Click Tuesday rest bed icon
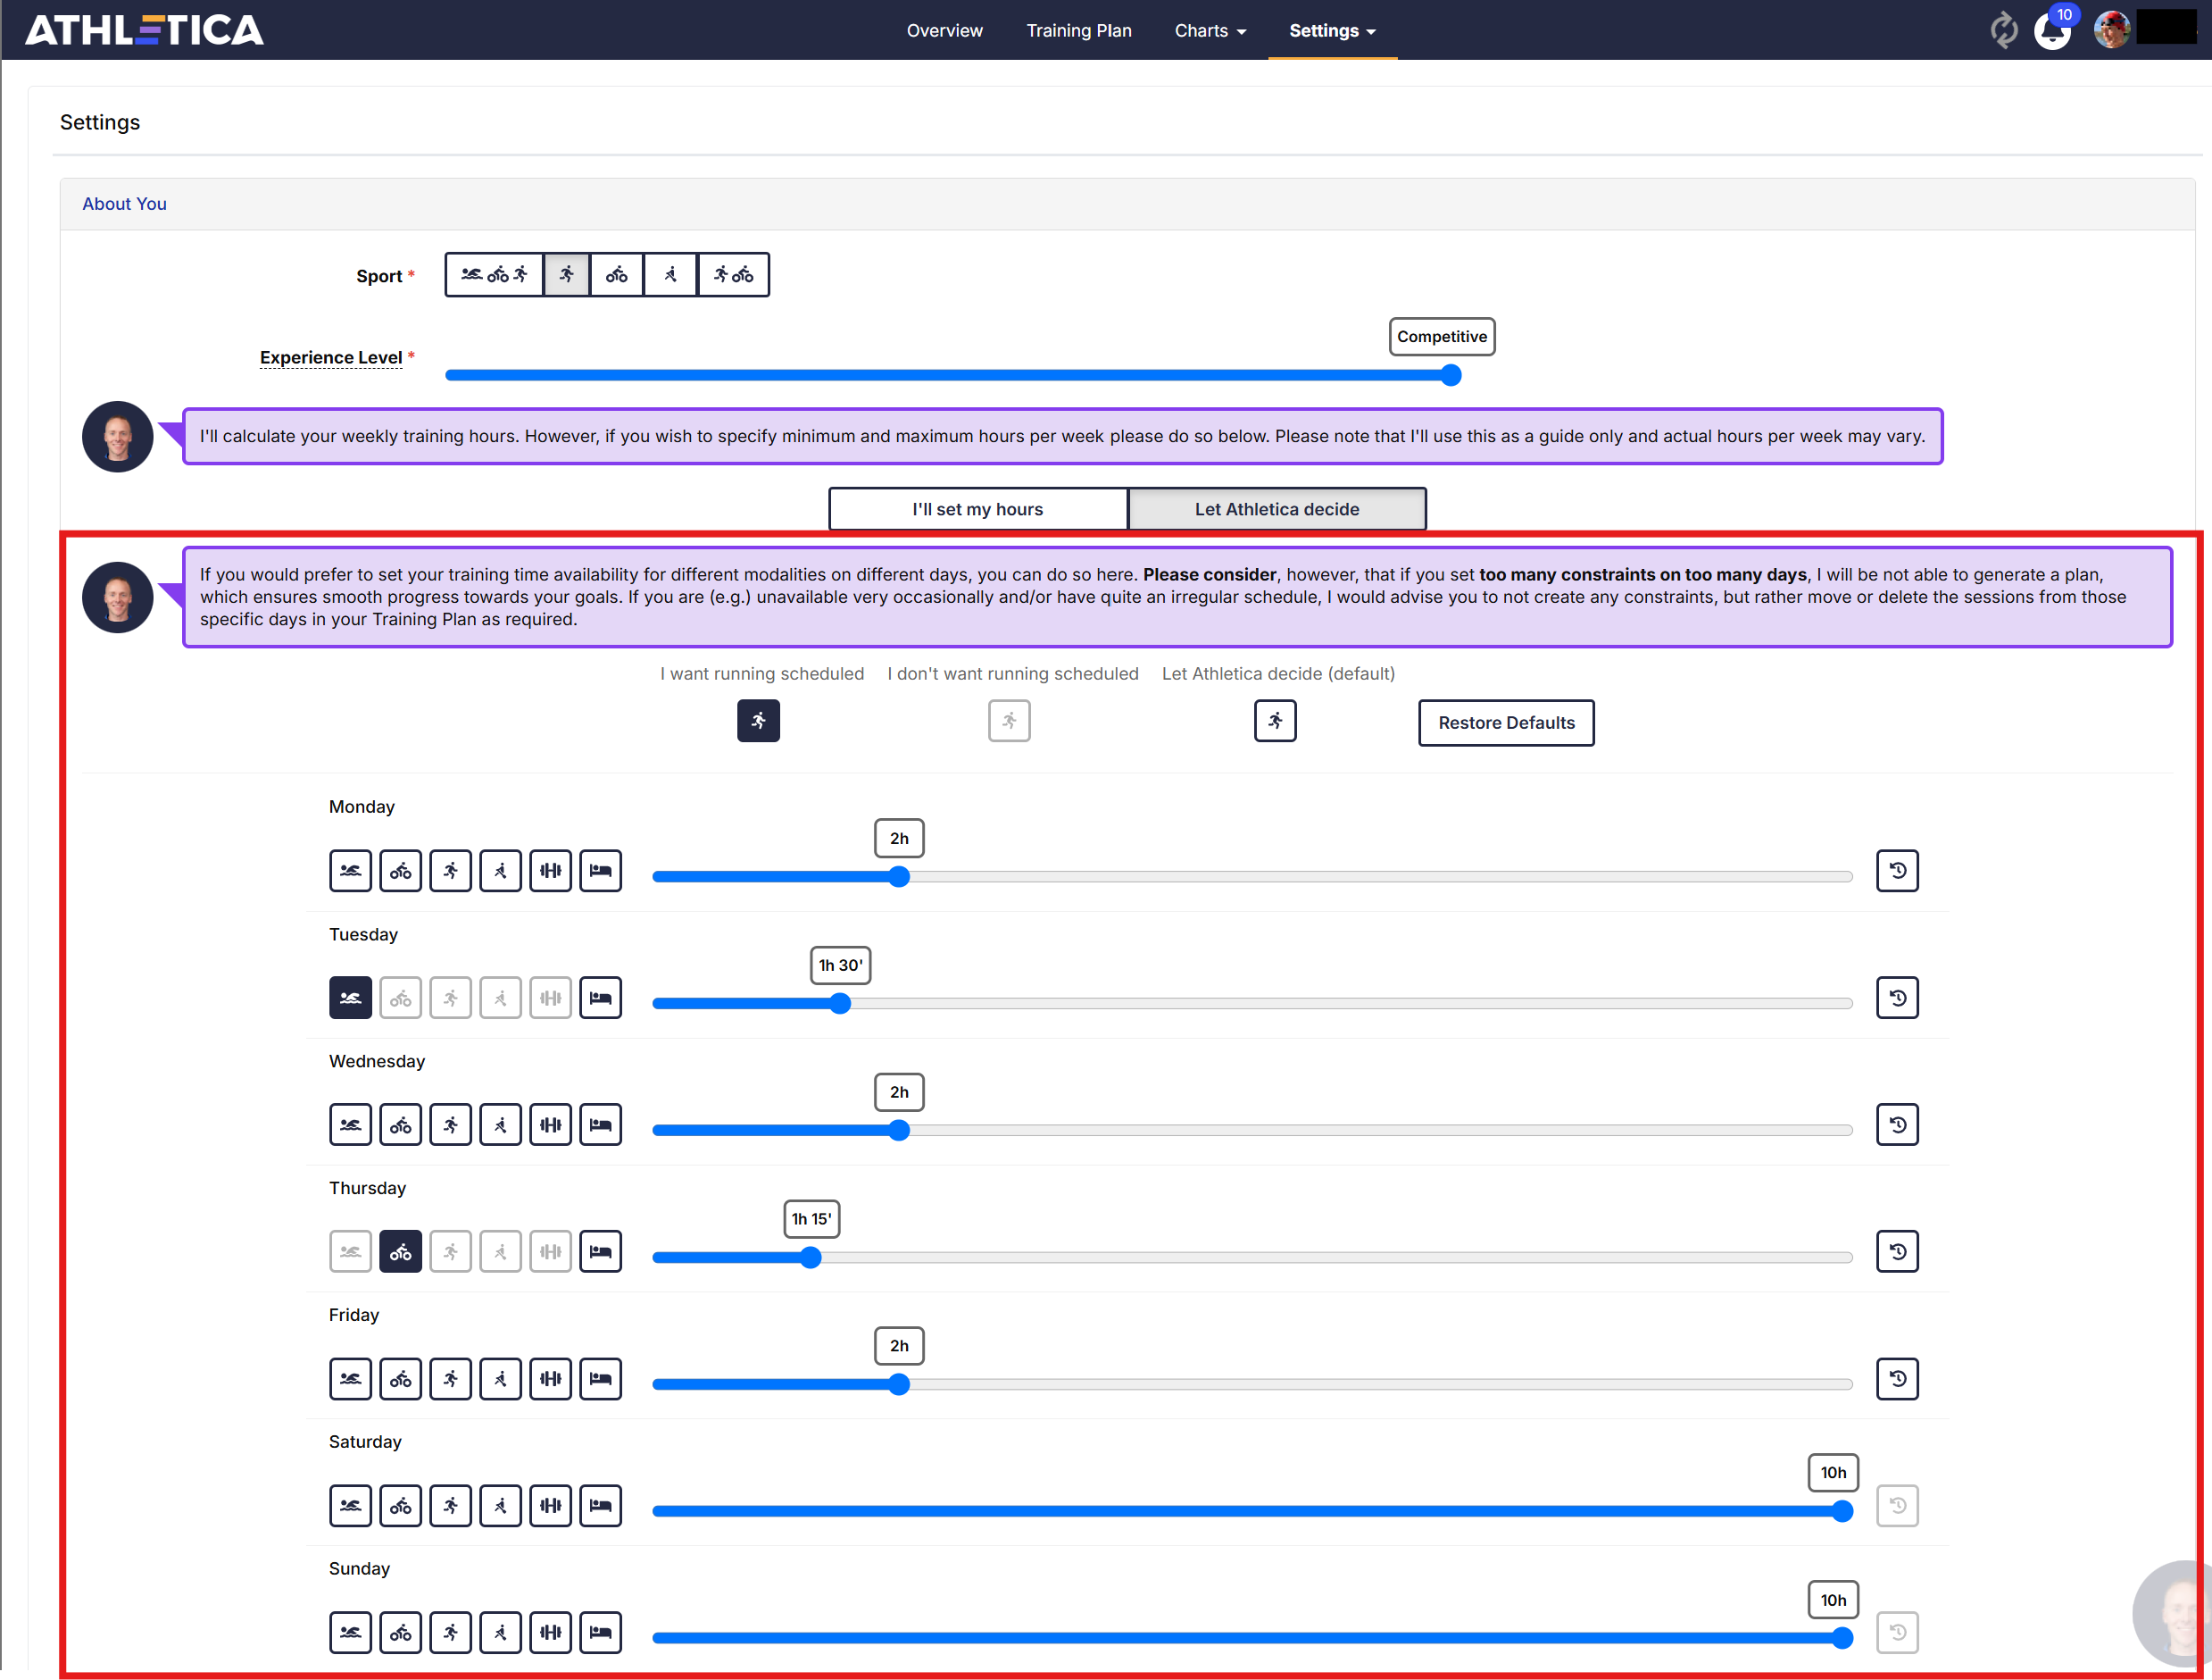 (600, 998)
